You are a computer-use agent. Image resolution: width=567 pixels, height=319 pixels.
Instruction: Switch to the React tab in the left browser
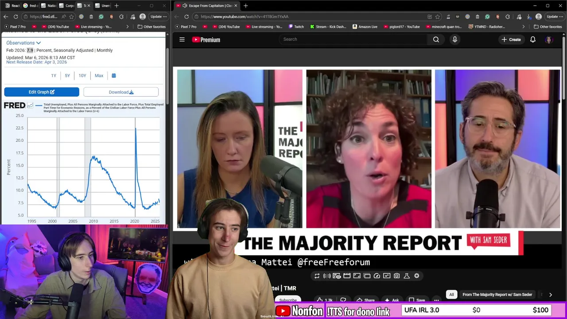tap(12, 6)
